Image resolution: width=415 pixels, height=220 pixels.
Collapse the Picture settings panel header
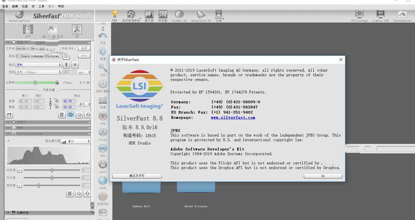coord(48,134)
